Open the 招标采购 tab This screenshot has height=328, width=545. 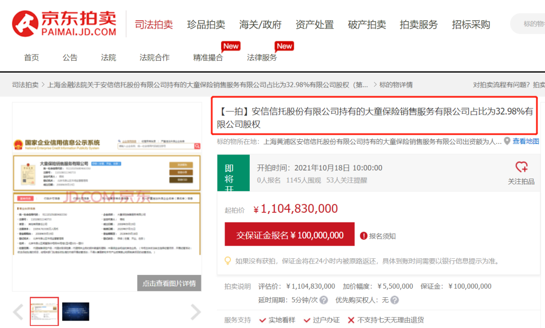point(471,25)
